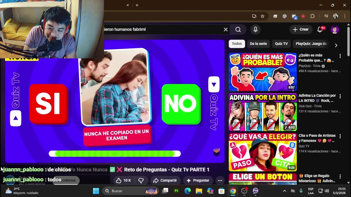Image resolution: width=351 pixels, height=197 pixels.
Task: Open Task View on taskbar
Action: [x=165, y=191]
